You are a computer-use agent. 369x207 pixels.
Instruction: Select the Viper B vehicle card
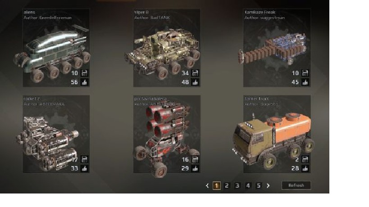(167, 48)
